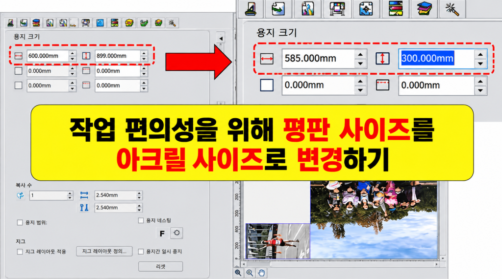Image resolution: width=502 pixels, height=279 pixels.
Task: Click the copies icon beside the 1 field
Action: (x=20, y=195)
